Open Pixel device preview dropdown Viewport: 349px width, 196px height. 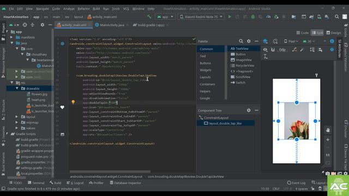[x=291, y=41]
